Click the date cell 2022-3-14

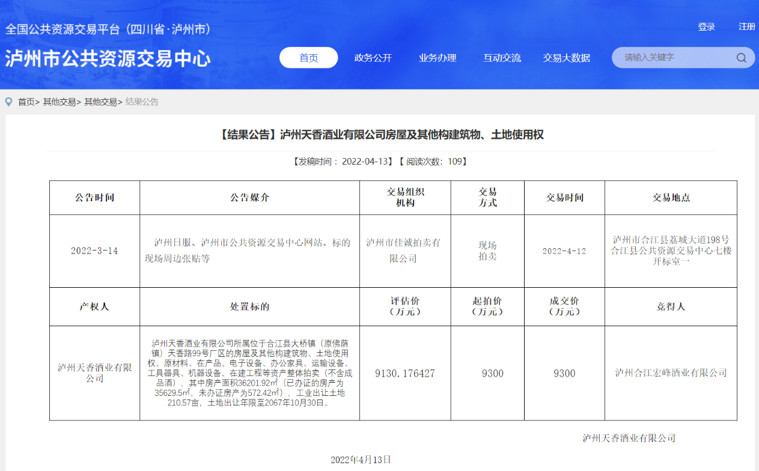(x=95, y=251)
